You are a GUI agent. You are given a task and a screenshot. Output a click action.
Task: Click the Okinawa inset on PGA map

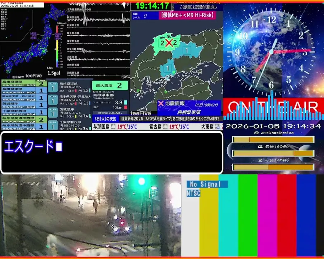(16, 25)
